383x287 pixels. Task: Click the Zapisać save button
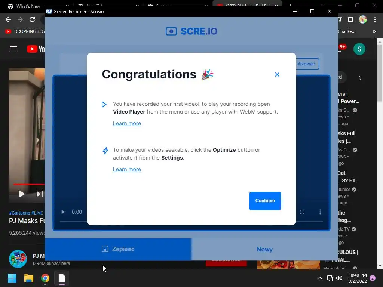(118, 249)
